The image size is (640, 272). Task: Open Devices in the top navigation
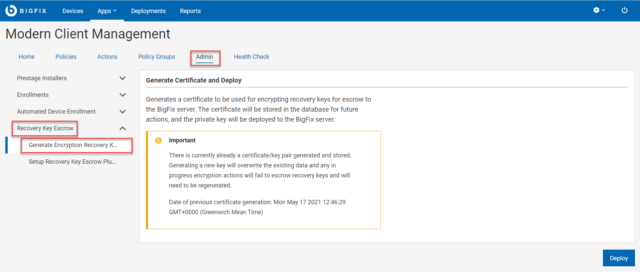[x=73, y=11]
